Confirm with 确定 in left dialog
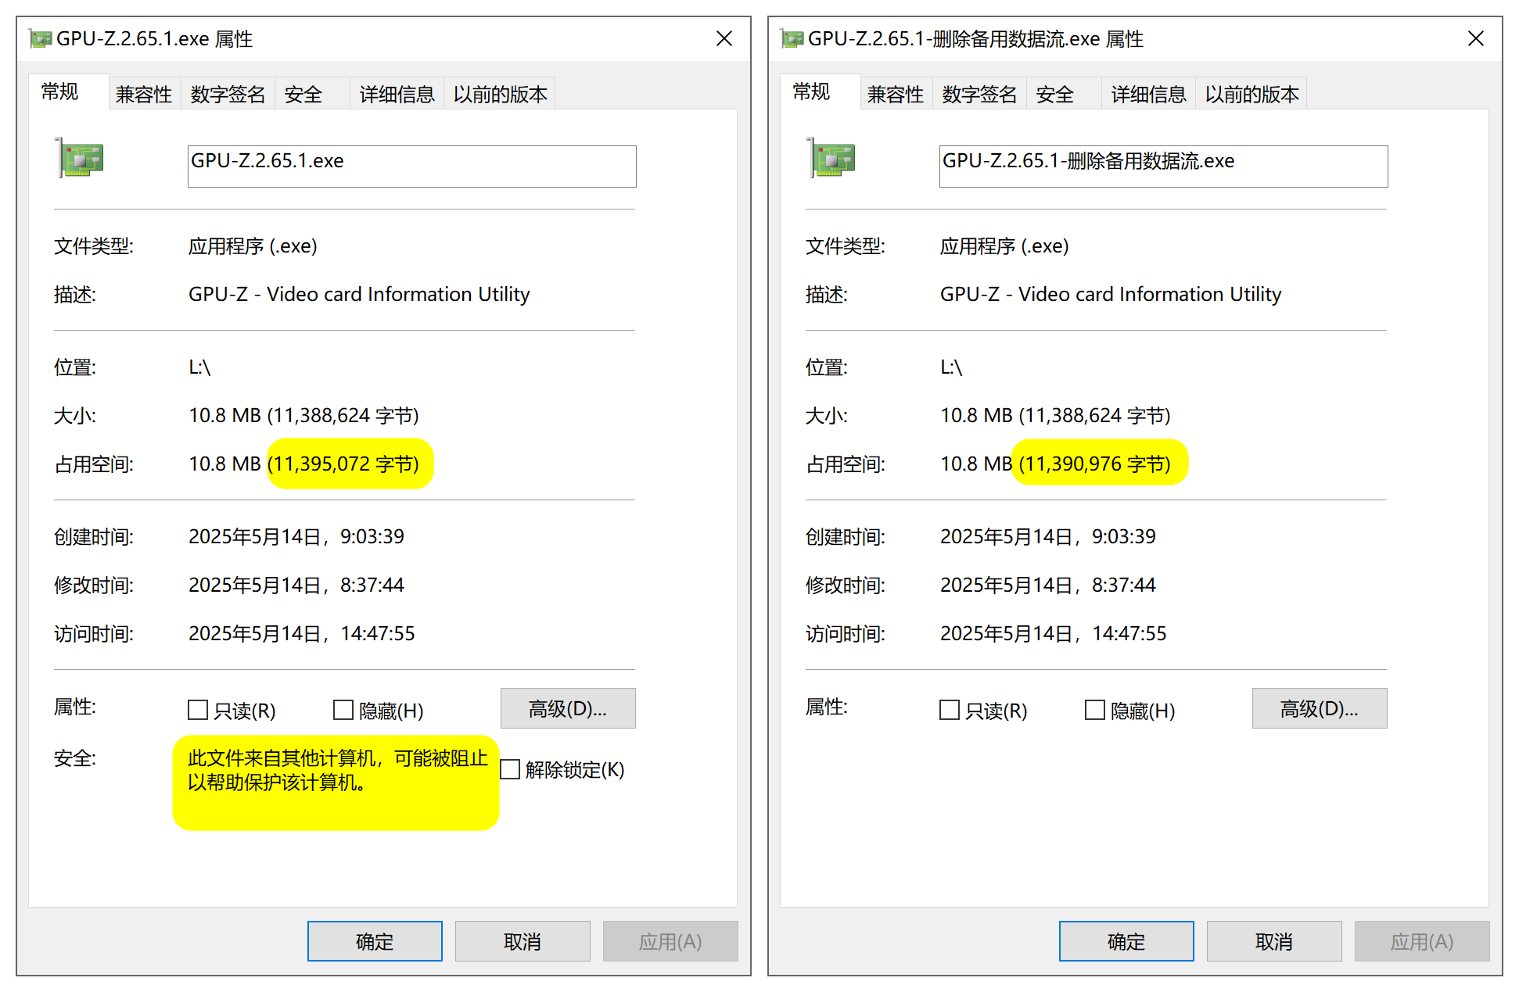The width and height of the screenshot is (1519, 992). 375,941
